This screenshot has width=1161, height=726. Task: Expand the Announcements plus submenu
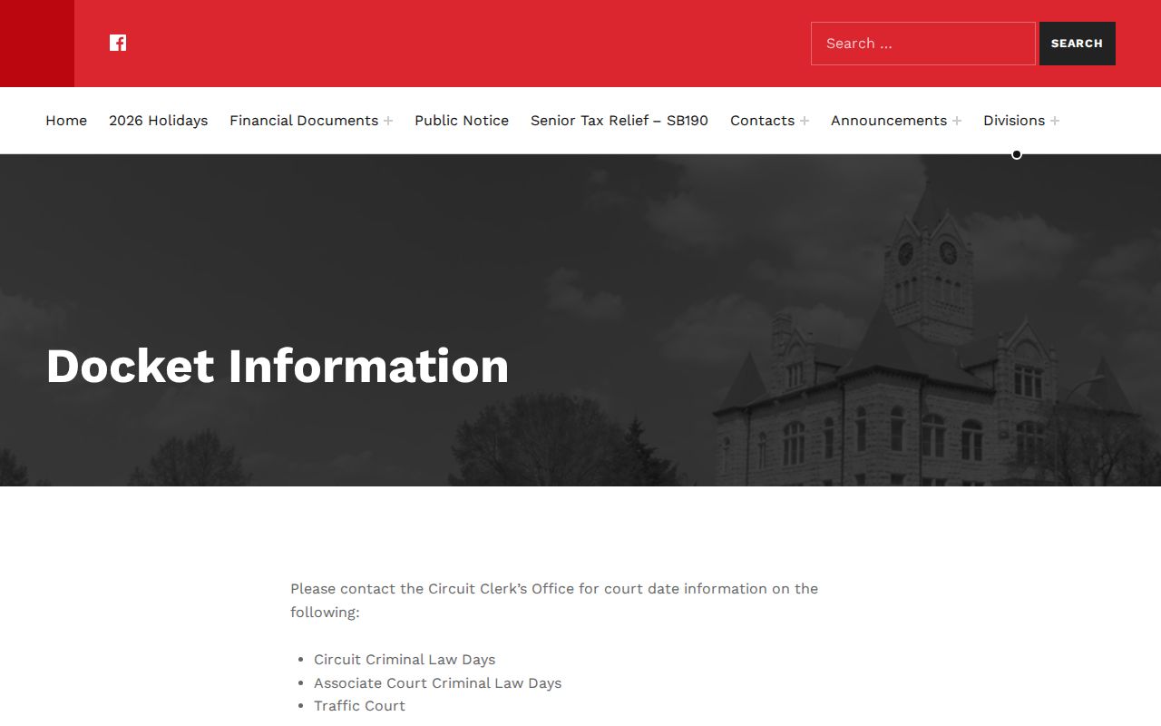click(x=957, y=121)
